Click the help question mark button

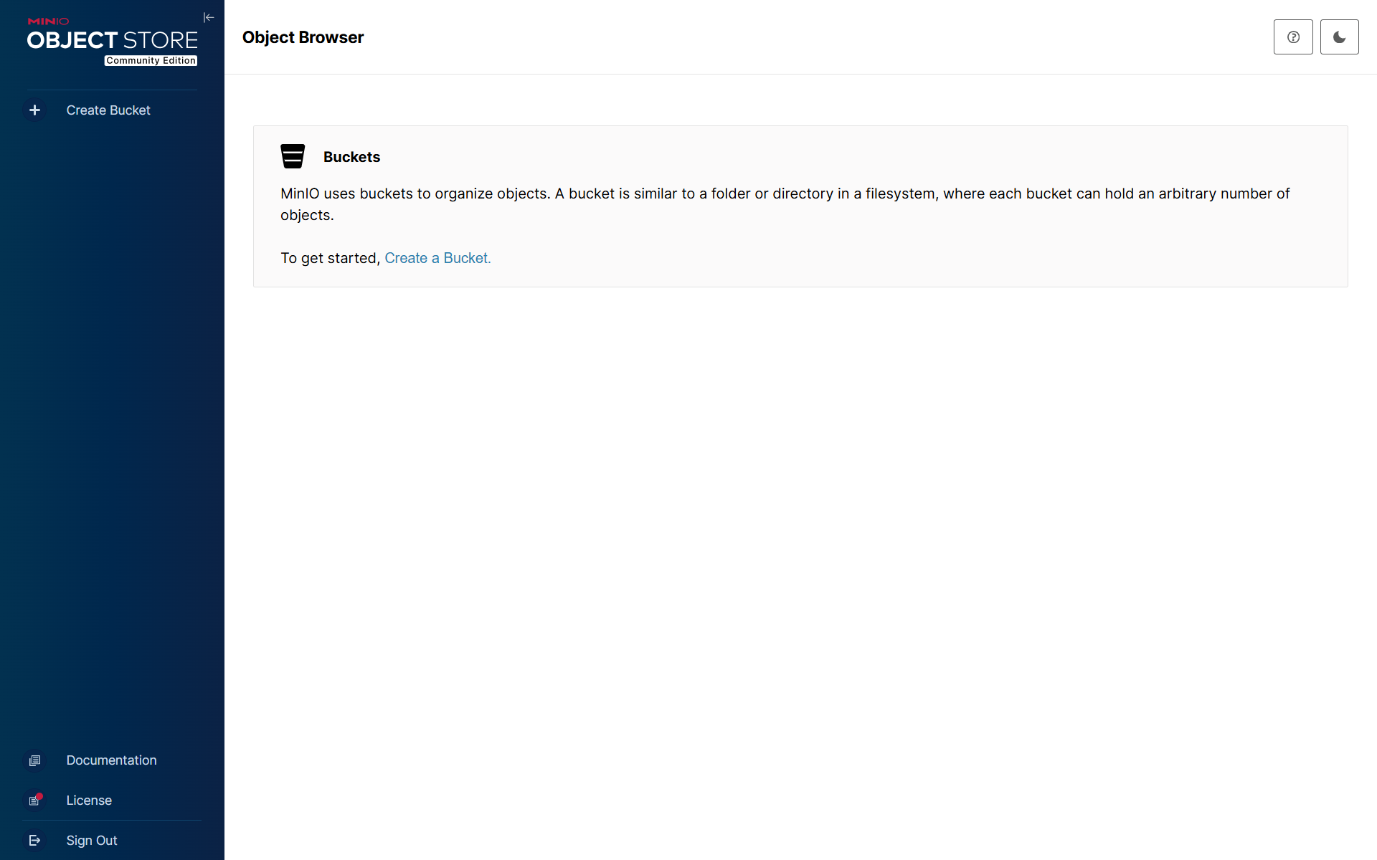[x=1293, y=37]
